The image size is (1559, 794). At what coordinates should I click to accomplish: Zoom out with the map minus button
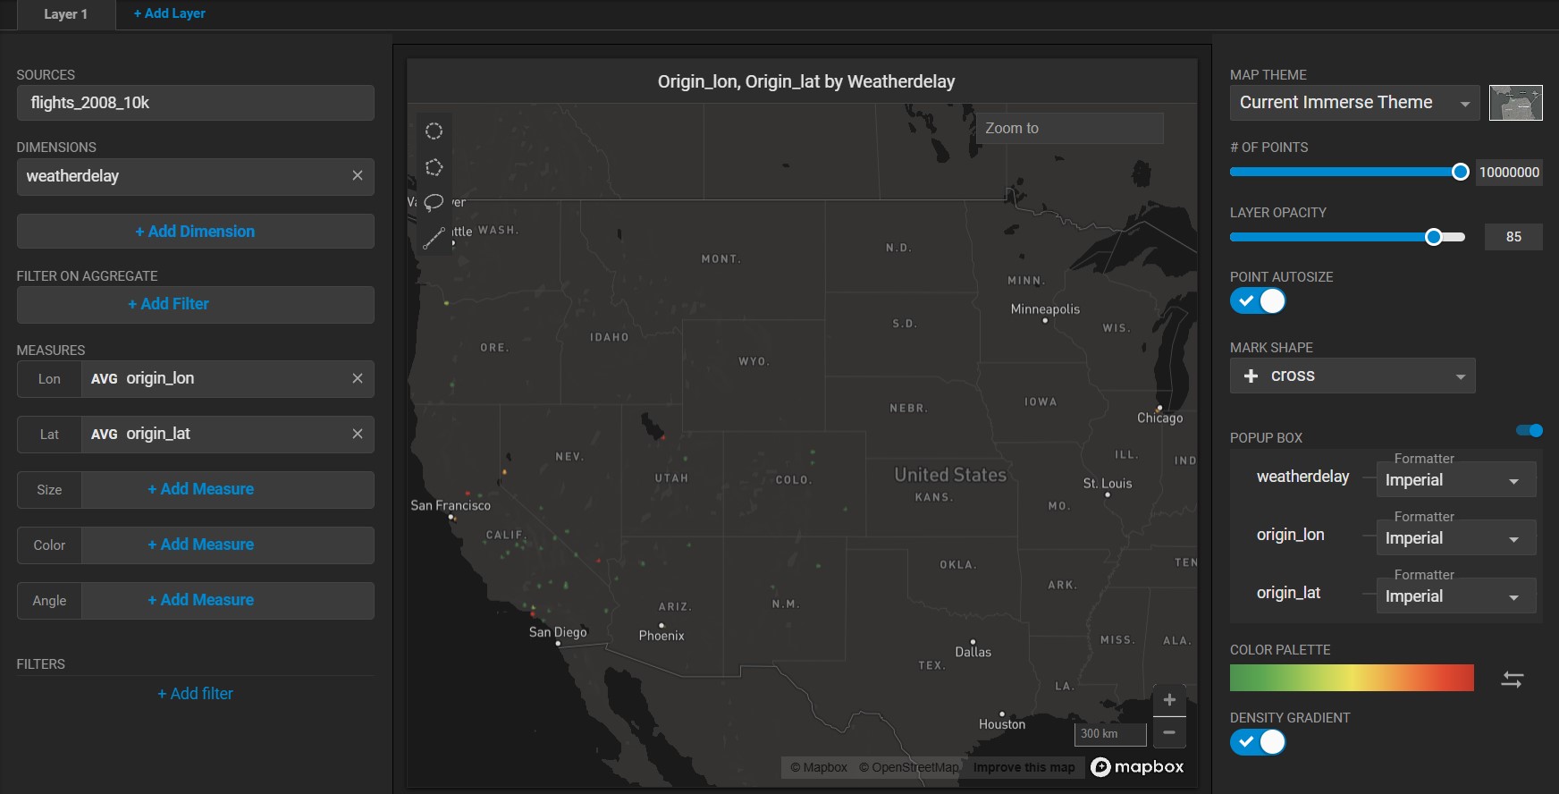(1169, 732)
